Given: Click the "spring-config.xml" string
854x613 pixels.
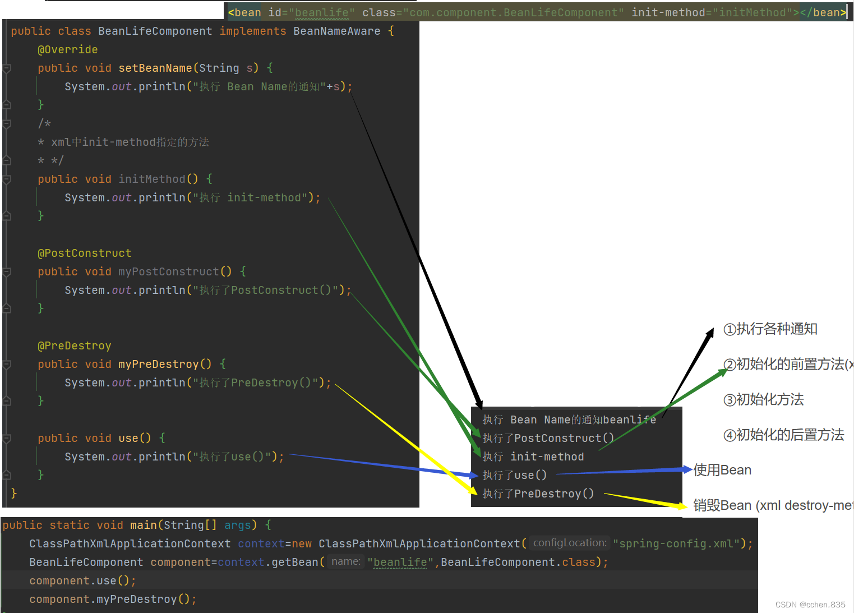Looking at the screenshot, I should tap(676, 544).
